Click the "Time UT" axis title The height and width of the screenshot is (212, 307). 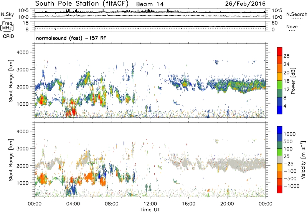(150, 210)
